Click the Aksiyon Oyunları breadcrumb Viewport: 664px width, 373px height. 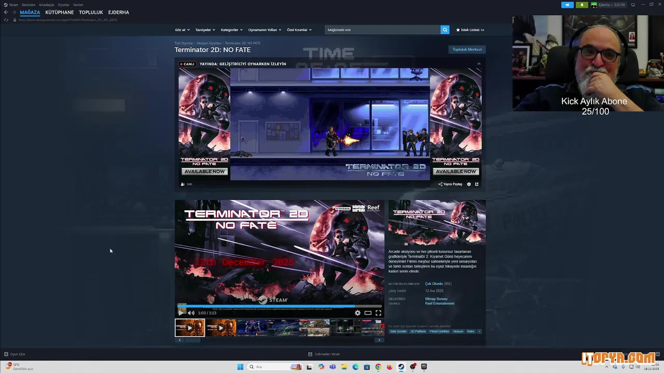click(209, 43)
